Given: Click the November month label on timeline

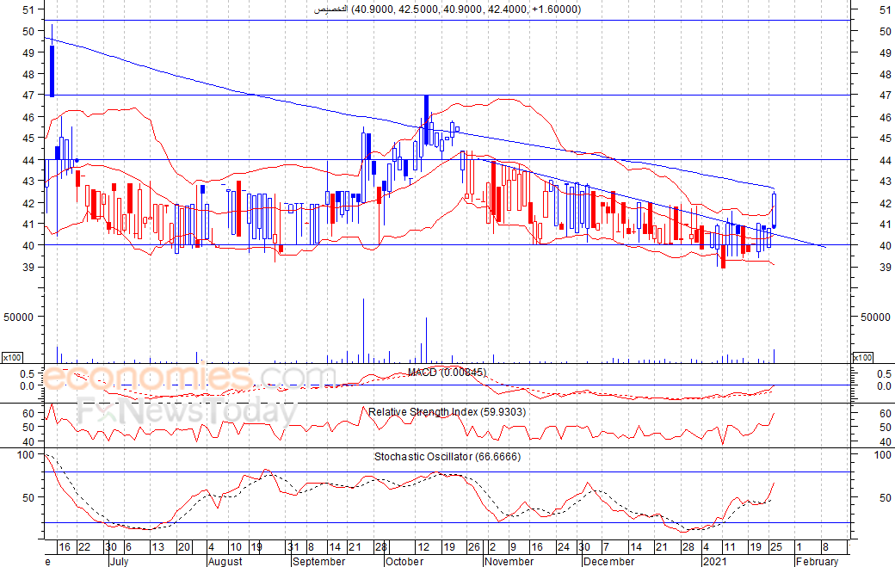Looking at the screenshot, I should click(509, 561).
